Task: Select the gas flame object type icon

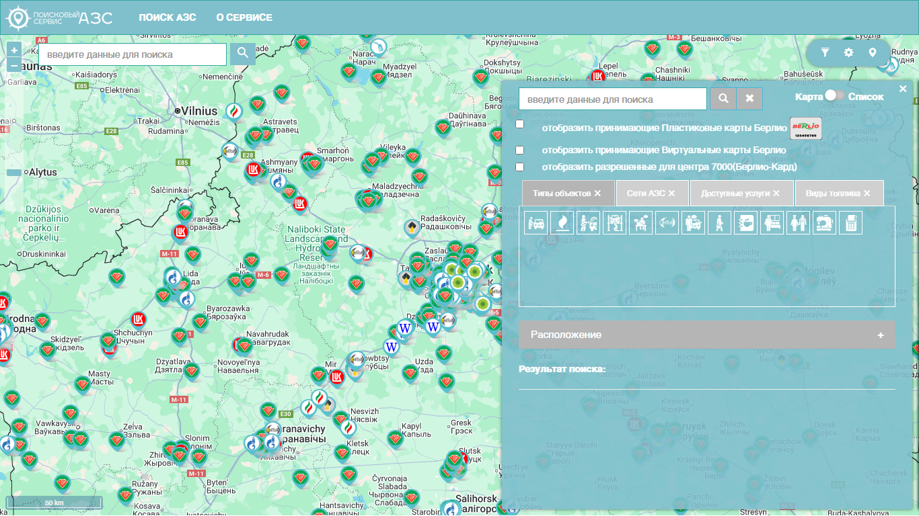Action: point(562,222)
